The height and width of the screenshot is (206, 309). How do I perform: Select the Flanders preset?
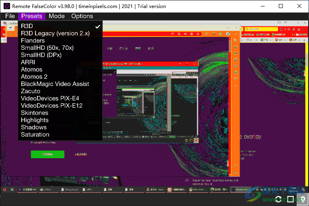(60, 41)
